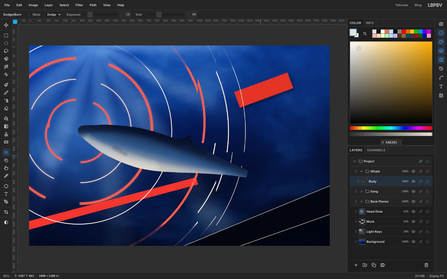Select the Polygon shape tool
The image size is (447, 279).
[x=6, y=186]
